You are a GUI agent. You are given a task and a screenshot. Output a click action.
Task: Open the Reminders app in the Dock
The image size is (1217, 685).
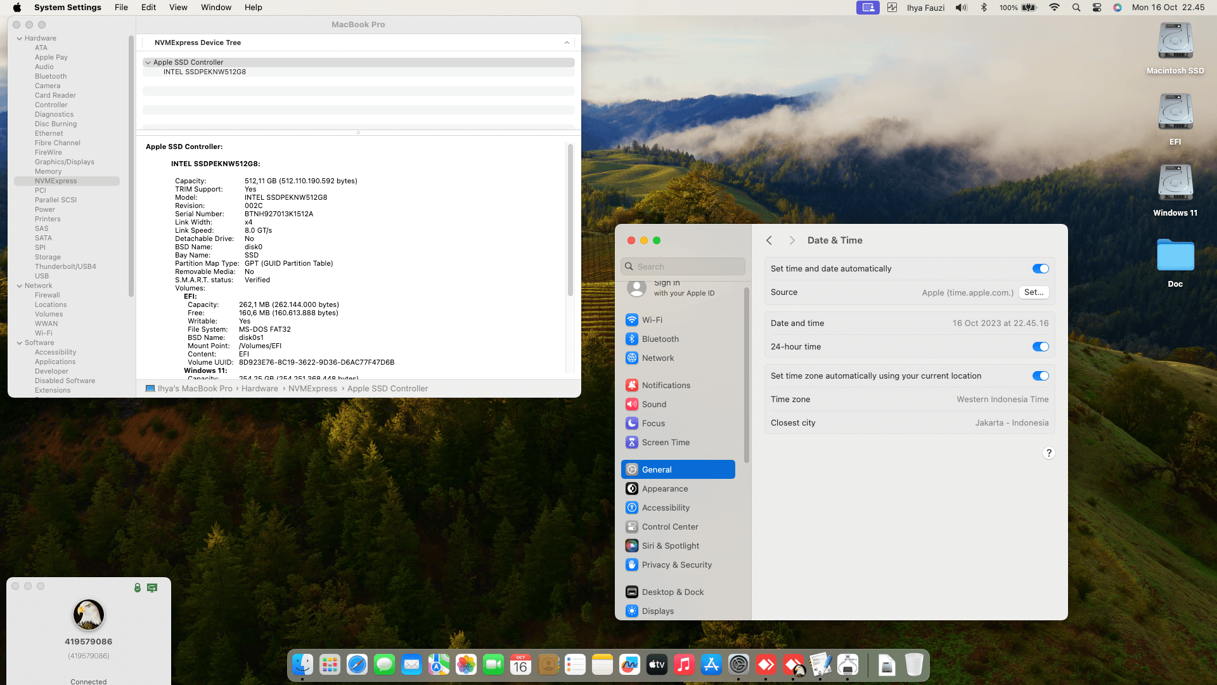pos(575,665)
